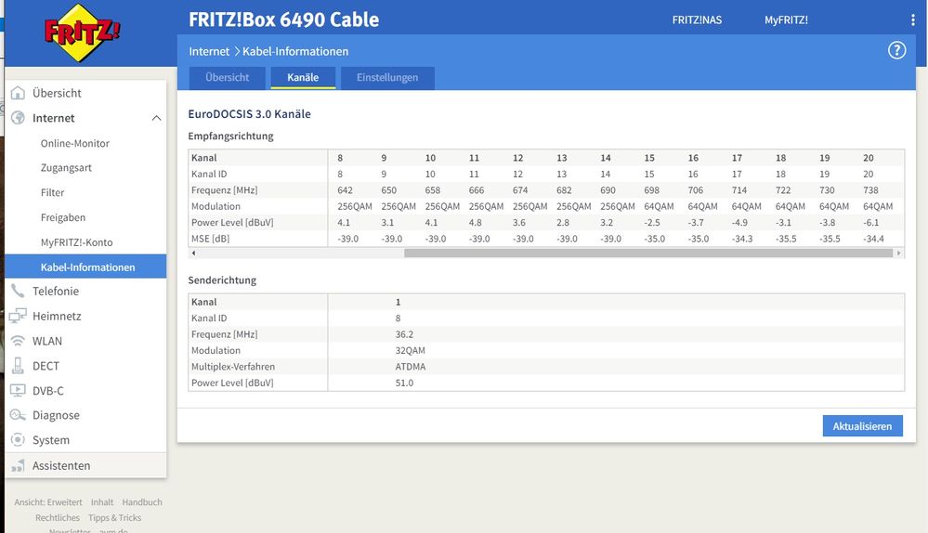Click the FRITZ! logo
Viewport: 928px width, 533px height.
[82, 32]
